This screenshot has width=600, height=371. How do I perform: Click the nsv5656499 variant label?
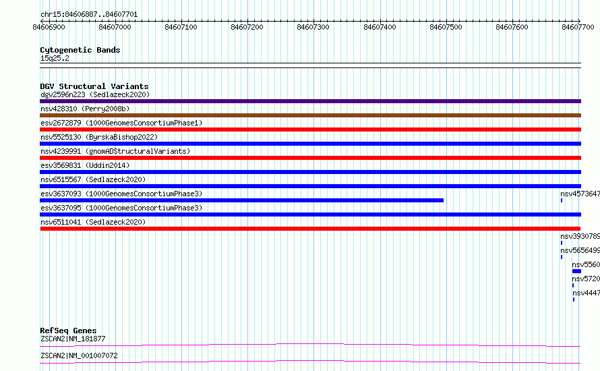tap(580, 250)
